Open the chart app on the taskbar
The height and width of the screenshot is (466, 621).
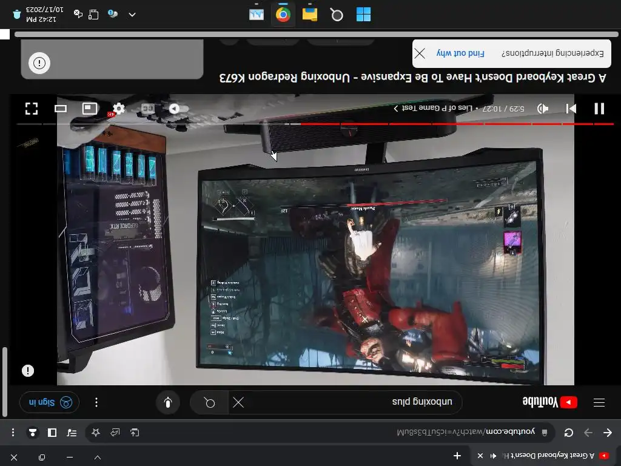(x=257, y=15)
